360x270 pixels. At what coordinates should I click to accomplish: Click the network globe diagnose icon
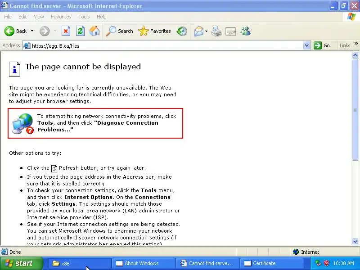click(x=23, y=123)
